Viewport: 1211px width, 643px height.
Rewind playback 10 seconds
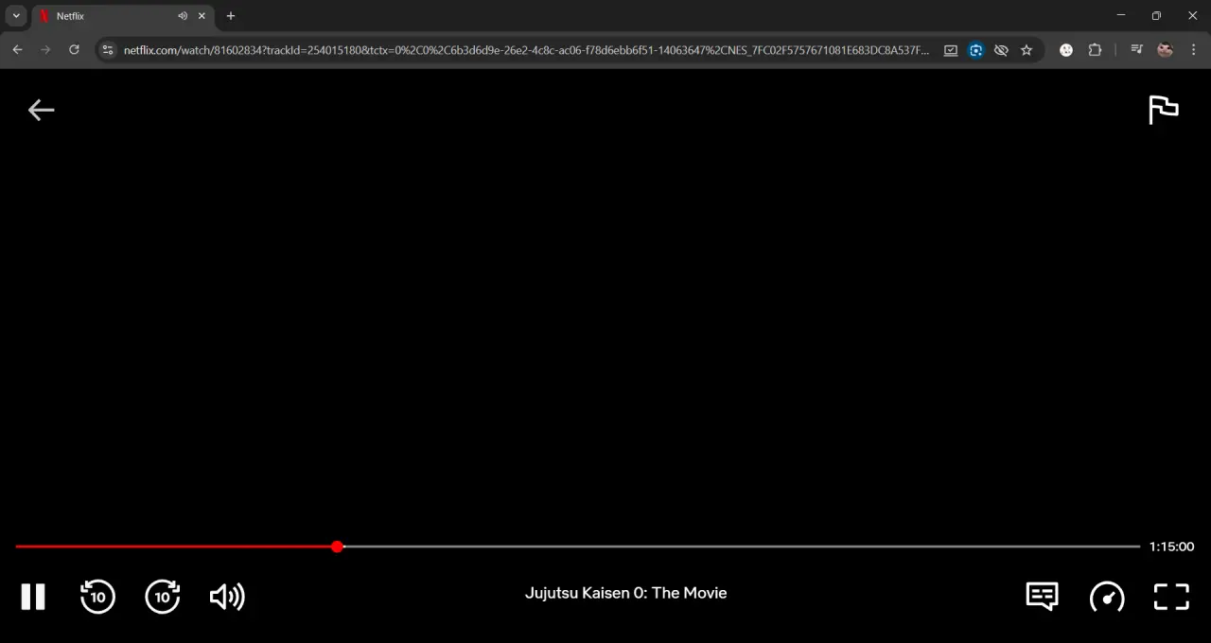[97, 597]
